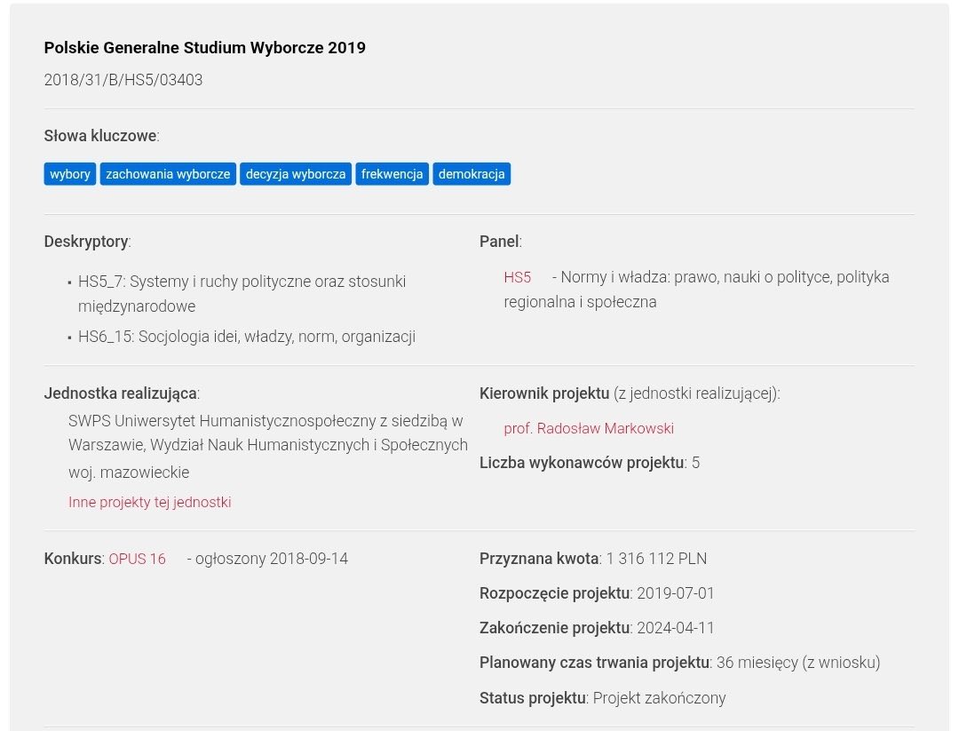Select the 'zachowania wyborcze' keyword tag
This screenshot has height=731, width=959.
click(168, 174)
